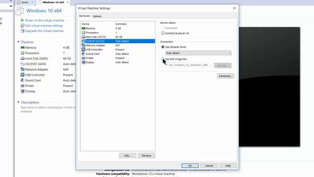Click the black VM screen preview thumbnail
Image resolution: width=314 pixels, height=177 pixels.
(269, 87)
